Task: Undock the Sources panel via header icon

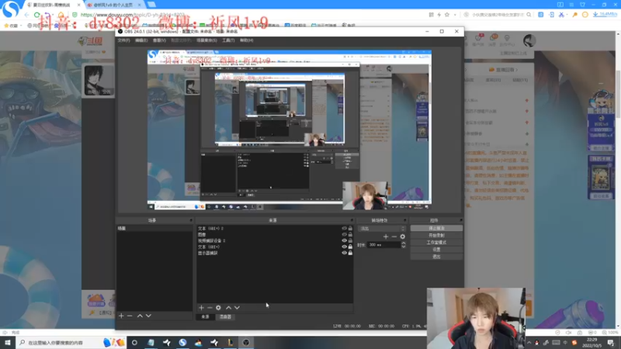Action: (352, 220)
